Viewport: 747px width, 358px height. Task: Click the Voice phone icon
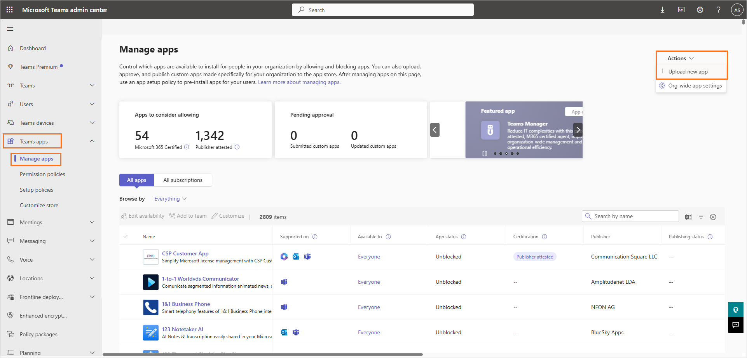pos(10,260)
